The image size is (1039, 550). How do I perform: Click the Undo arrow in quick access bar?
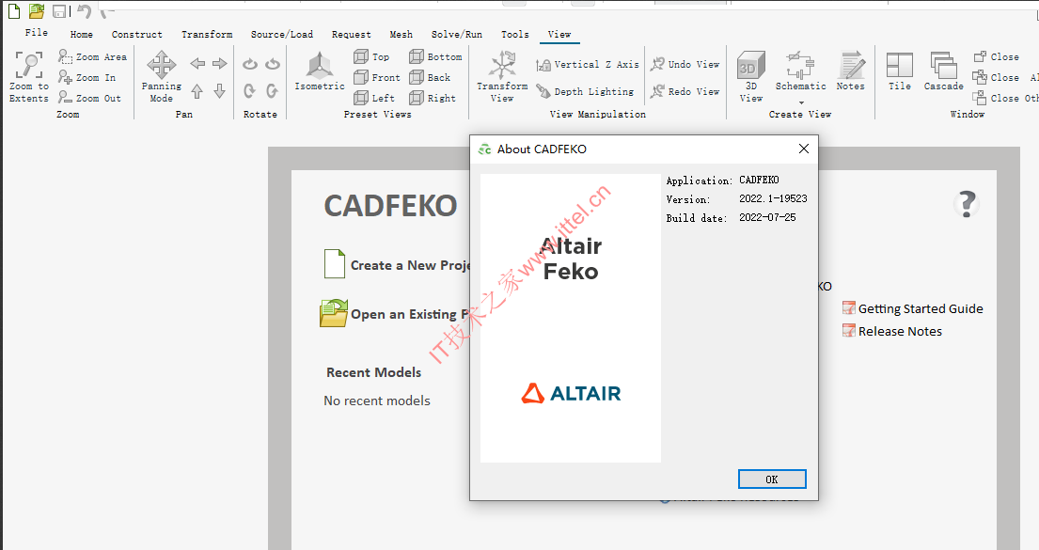(84, 10)
